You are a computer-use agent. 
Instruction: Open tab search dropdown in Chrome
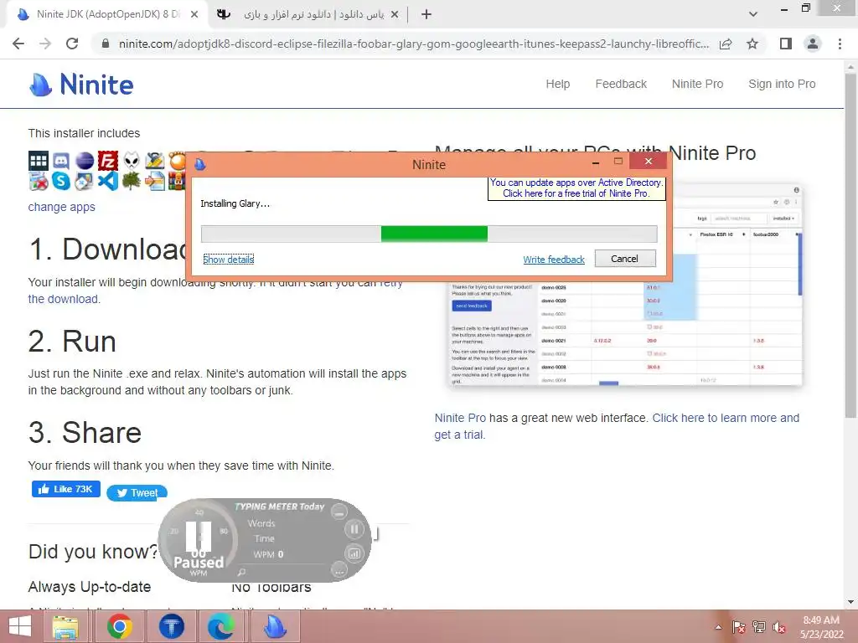[x=753, y=14]
